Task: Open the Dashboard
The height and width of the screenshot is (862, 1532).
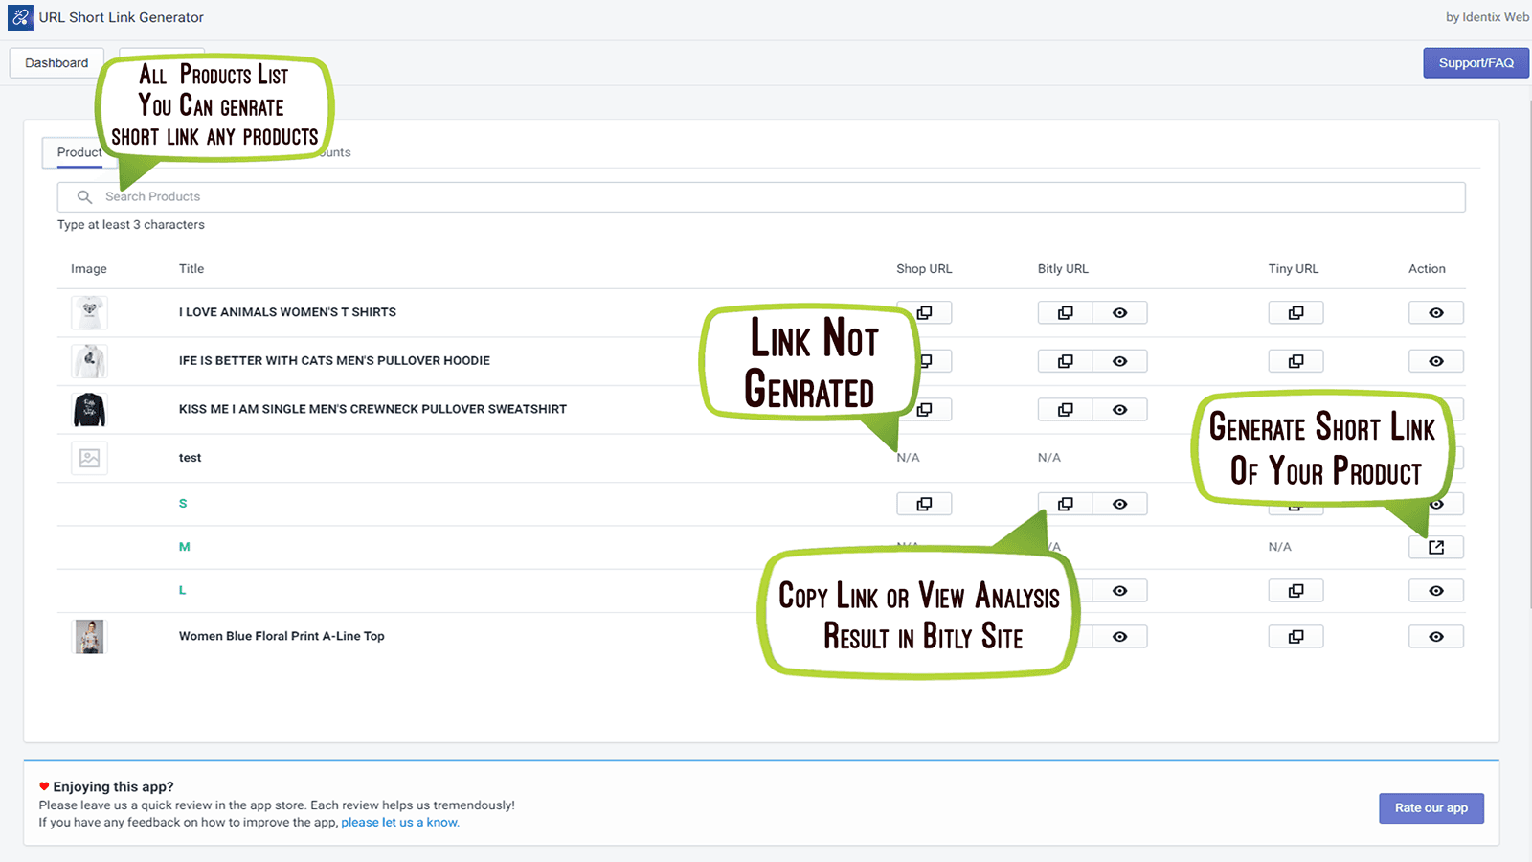Action: pyautogui.click(x=56, y=62)
